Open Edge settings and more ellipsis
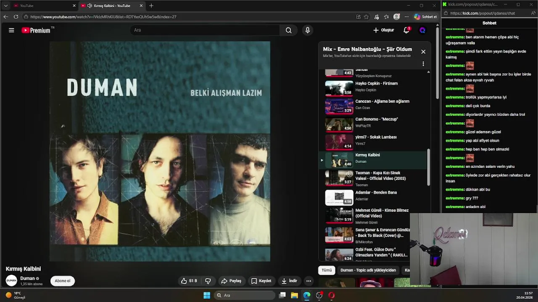 point(406,17)
